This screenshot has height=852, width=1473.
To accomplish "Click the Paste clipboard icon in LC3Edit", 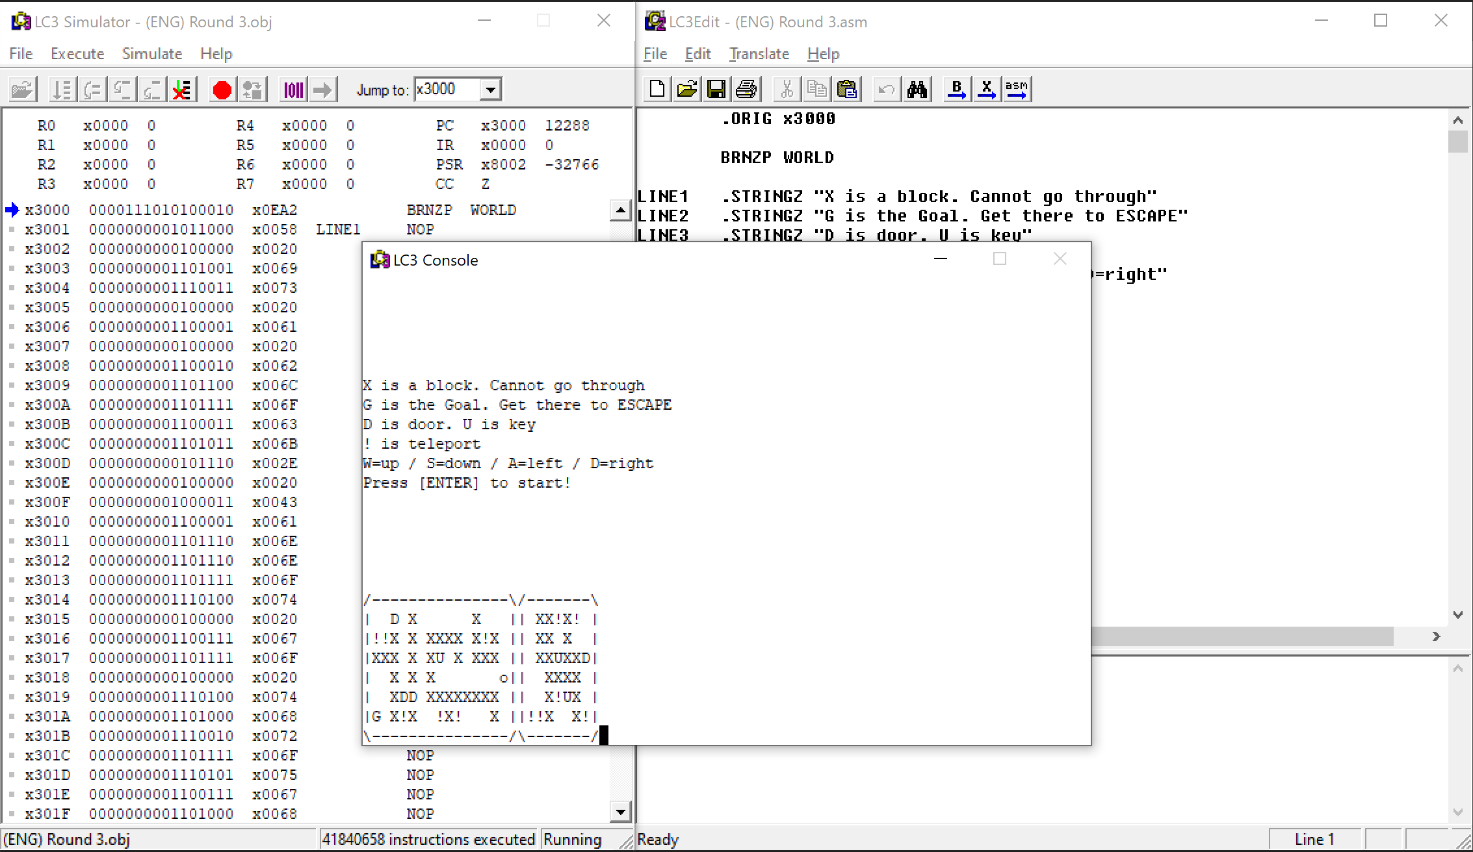I will (847, 90).
